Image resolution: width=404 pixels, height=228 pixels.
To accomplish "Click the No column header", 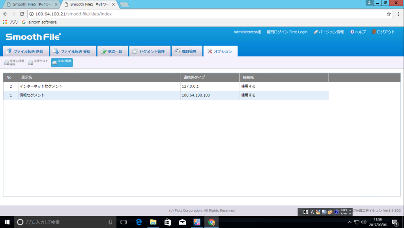I will click(x=11, y=77).
